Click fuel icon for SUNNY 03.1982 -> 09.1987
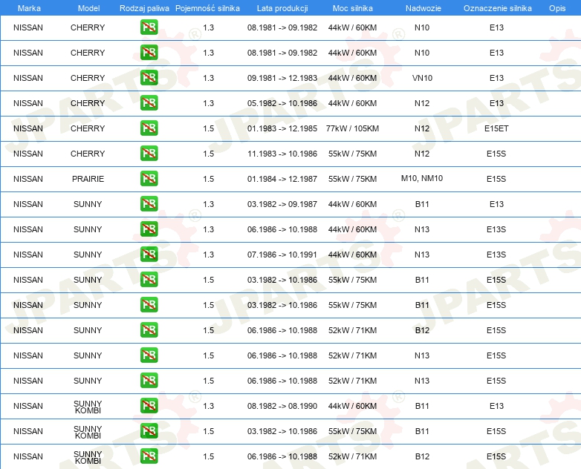Image resolution: width=581 pixels, height=469 pixels. pos(149,203)
